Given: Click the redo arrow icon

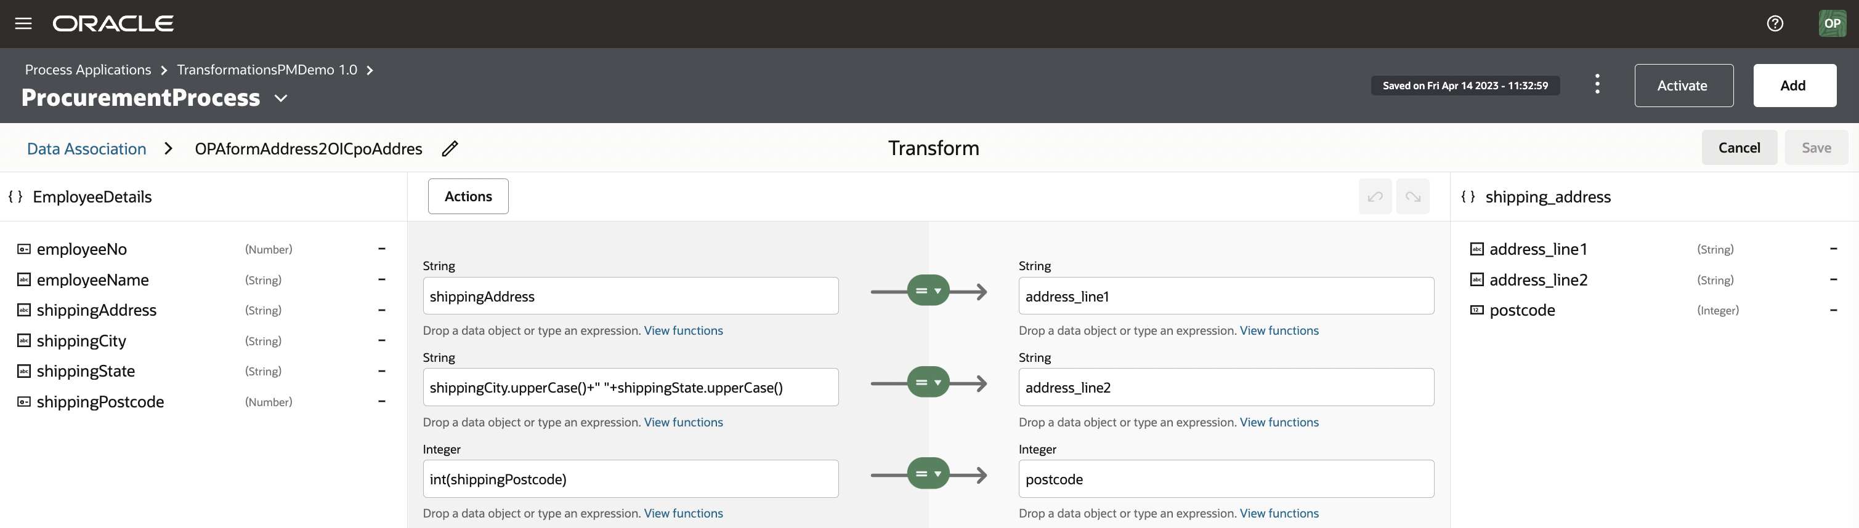Looking at the screenshot, I should (1412, 196).
